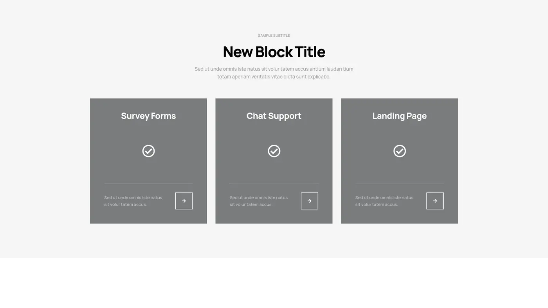Screen dimensions: 548x308
Task: Click the description text in Chat Support card
Action: (x=259, y=201)
